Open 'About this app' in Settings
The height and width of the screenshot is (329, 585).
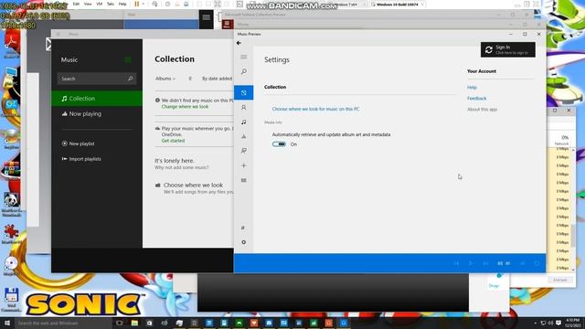click(482, 110)
